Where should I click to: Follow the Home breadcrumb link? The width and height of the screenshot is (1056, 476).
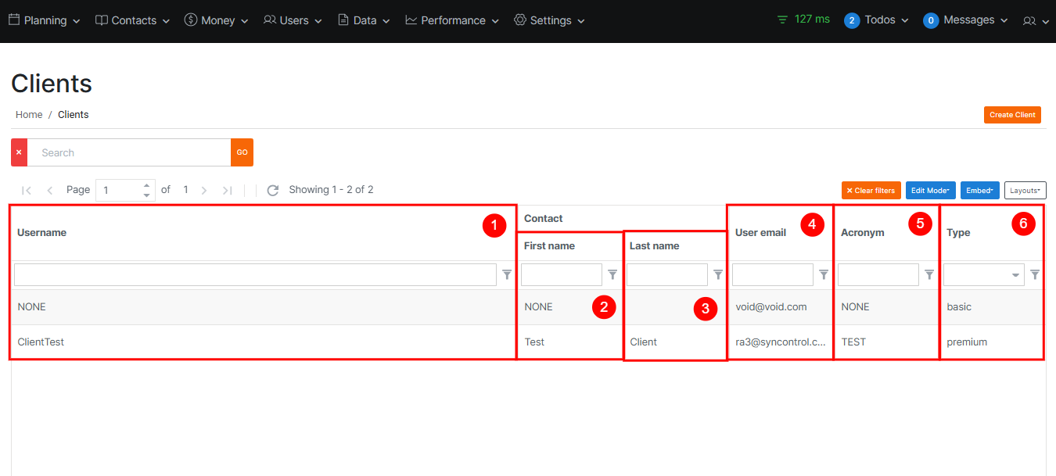tap(29, 114)
